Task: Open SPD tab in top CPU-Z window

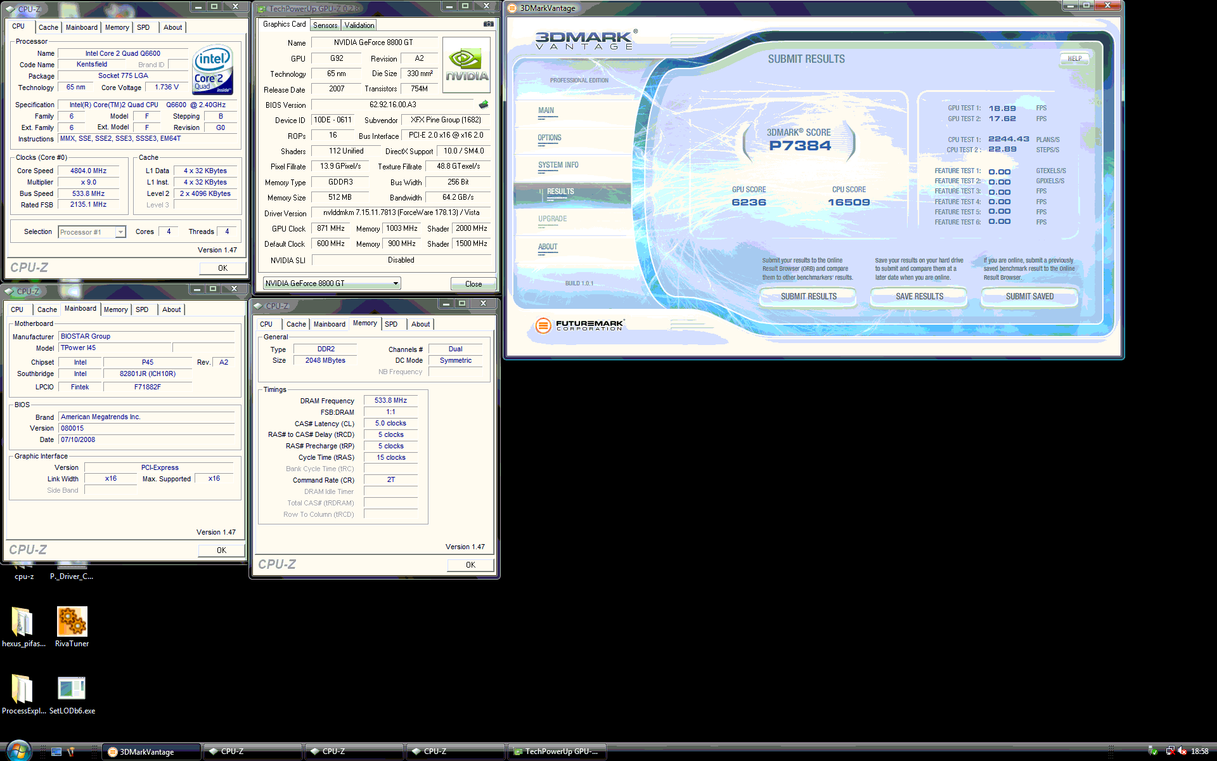Action: [x=143, y=27]
